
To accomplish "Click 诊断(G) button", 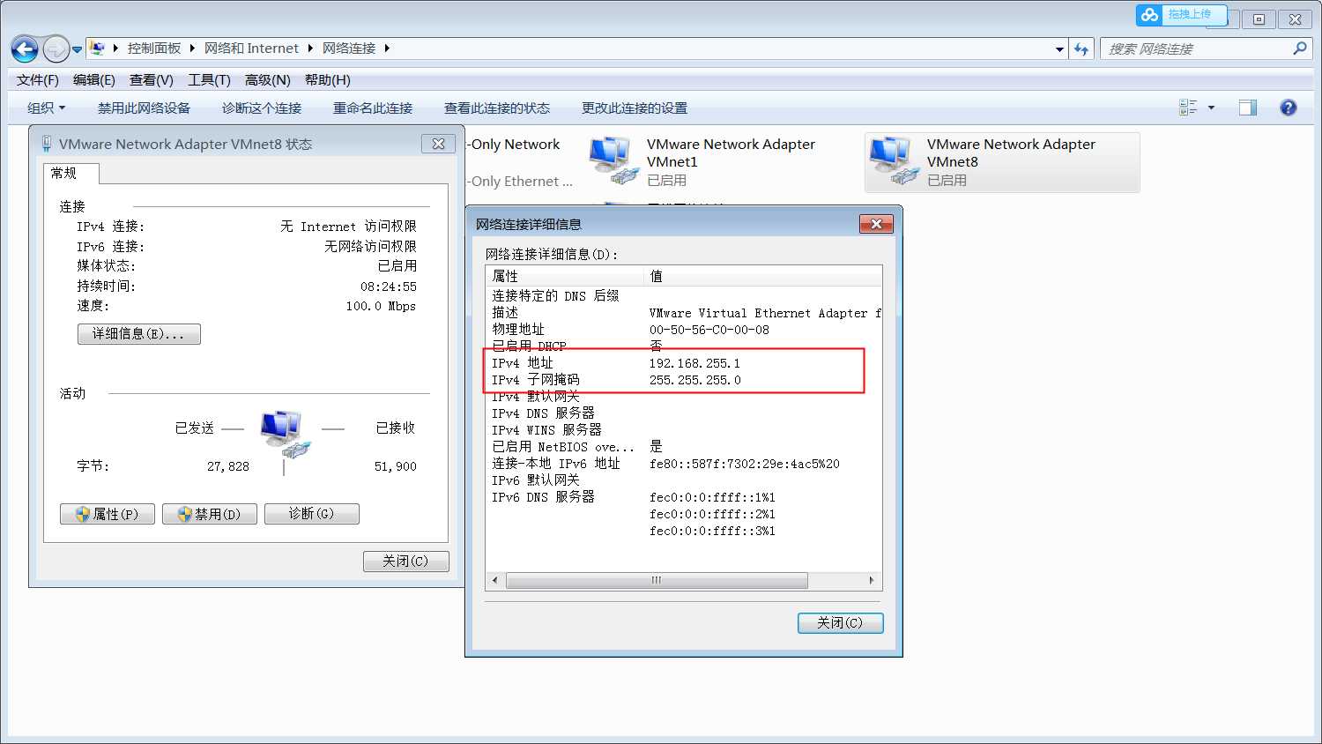I will (312, 514).
